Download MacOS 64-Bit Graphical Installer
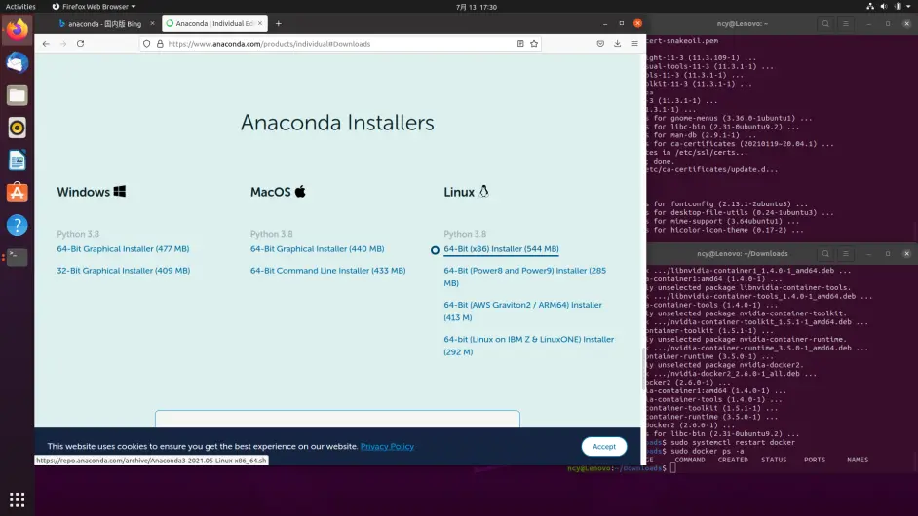The height and width of the screenshot is (516, 918). (318, 248)
